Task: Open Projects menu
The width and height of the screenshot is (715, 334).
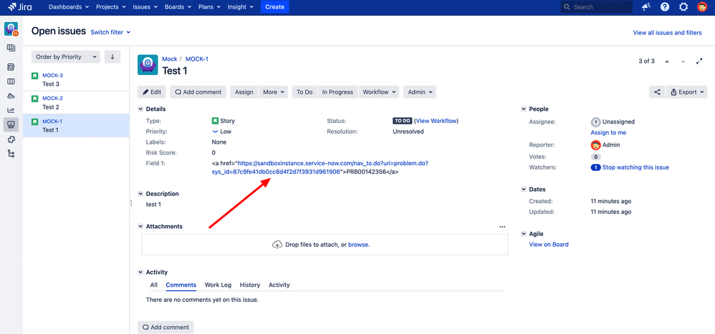Action: coord(110,7)
